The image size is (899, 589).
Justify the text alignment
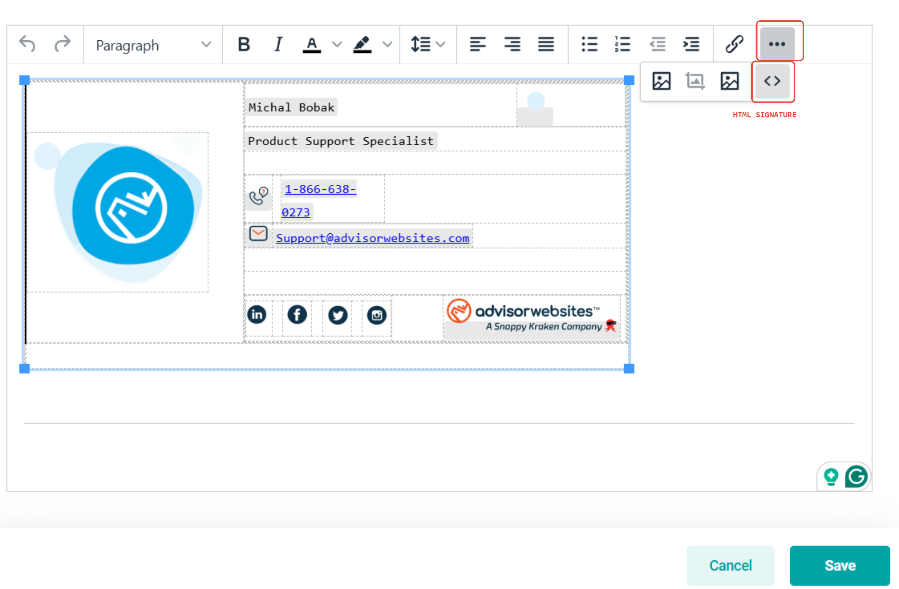pyautogui.click(x=546, y=44)
